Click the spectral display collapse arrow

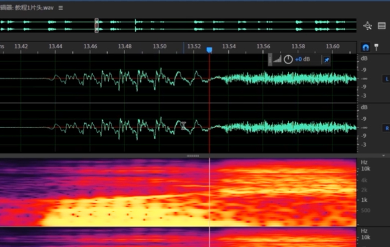383,156
